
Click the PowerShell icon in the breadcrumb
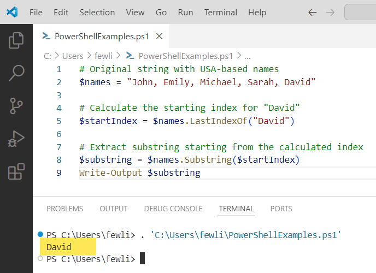[x=130, y=56]
